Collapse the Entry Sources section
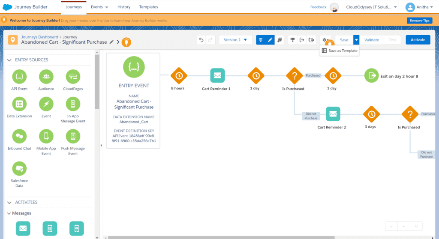The image size is (439, 239). [9, 60]
